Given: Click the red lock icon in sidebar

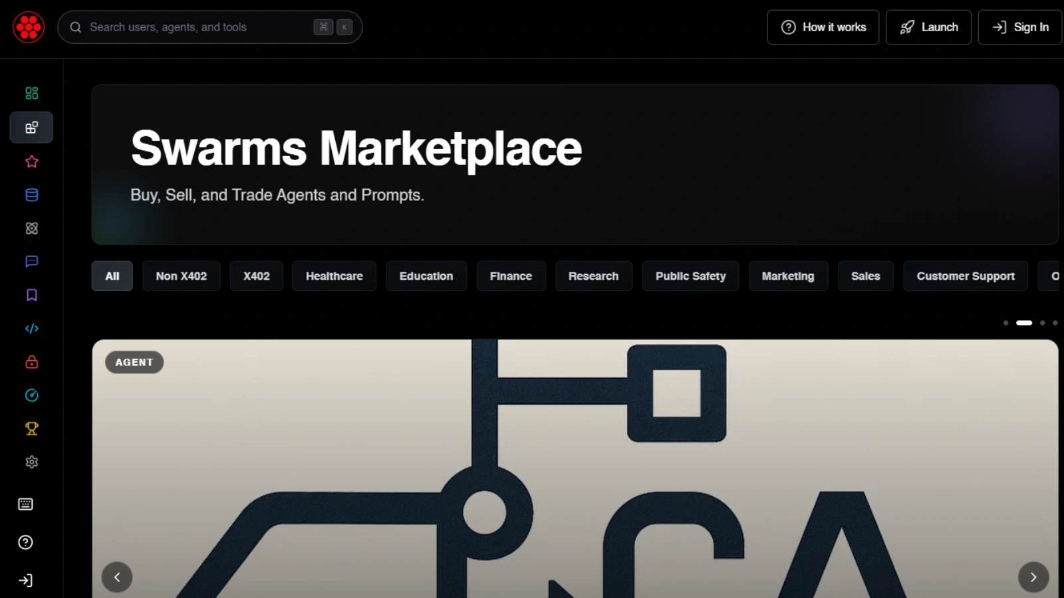Looking at the screenshot, I should (x=31, y=362).
